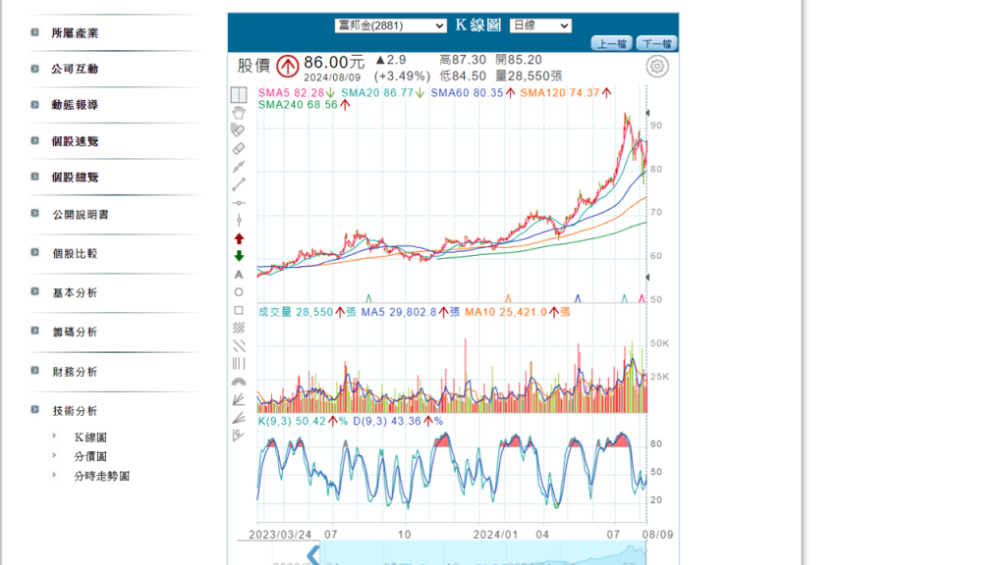This screenshot has width=1006, height=565.
Task: Click the red up-arrow price indicator circle
Action: [288, 66]
